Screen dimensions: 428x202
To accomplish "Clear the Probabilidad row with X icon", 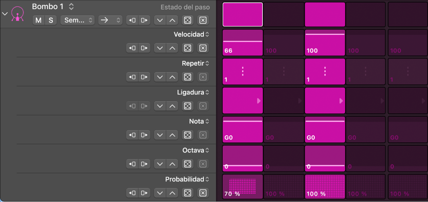I will 203,193.
